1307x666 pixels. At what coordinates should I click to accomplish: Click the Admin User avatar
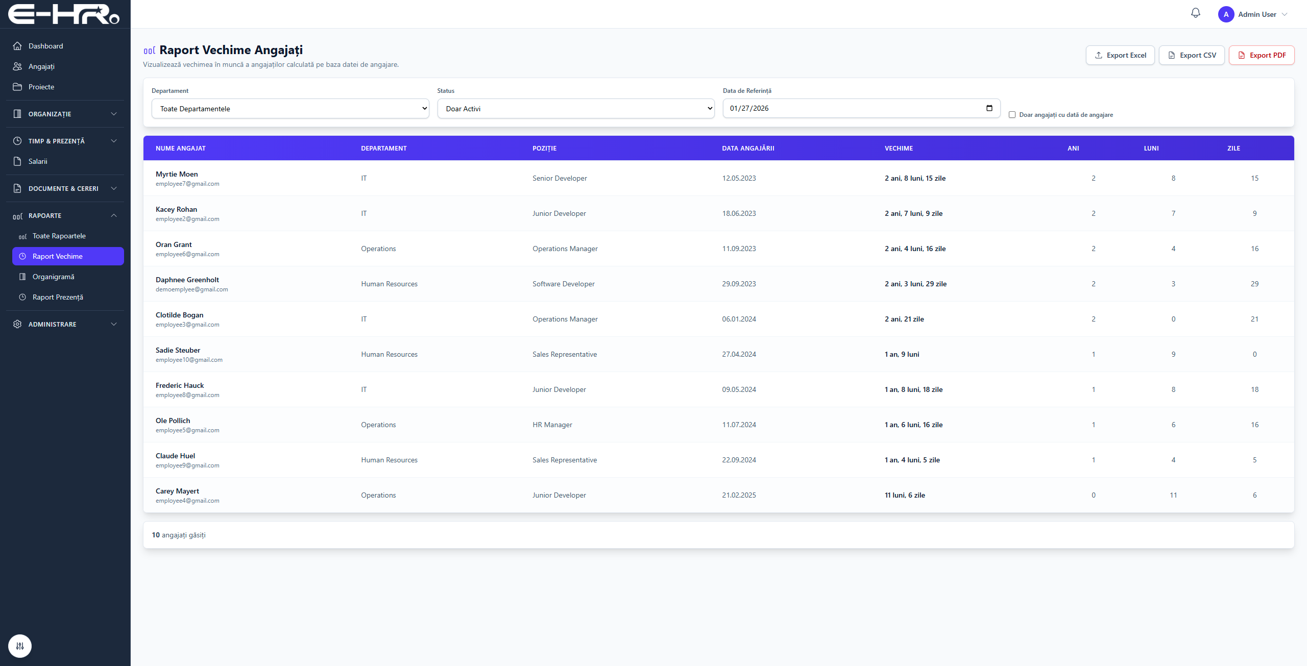coord(1226,14)
